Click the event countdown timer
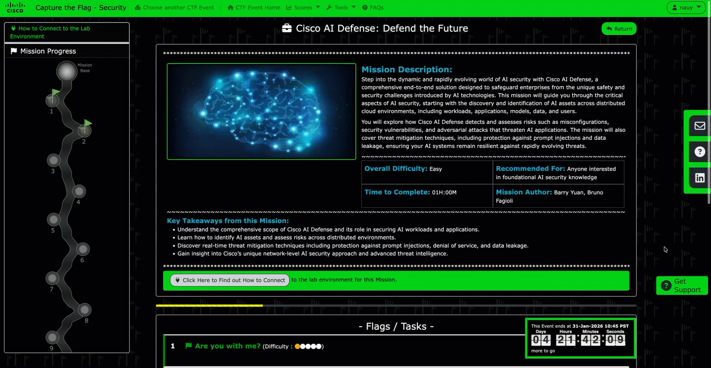 click(580, 338)
